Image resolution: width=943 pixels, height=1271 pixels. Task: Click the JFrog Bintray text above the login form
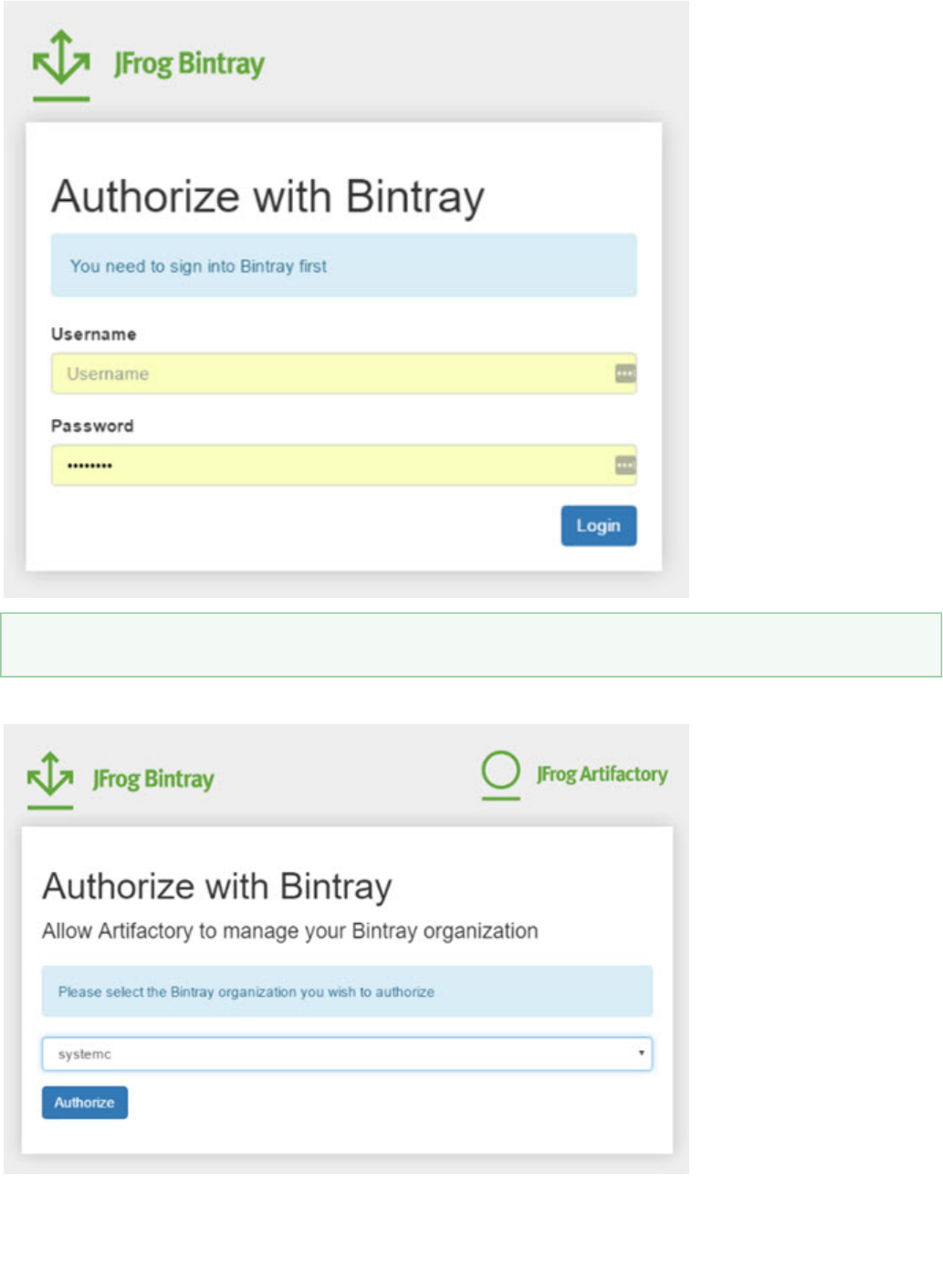pos(189,64)
